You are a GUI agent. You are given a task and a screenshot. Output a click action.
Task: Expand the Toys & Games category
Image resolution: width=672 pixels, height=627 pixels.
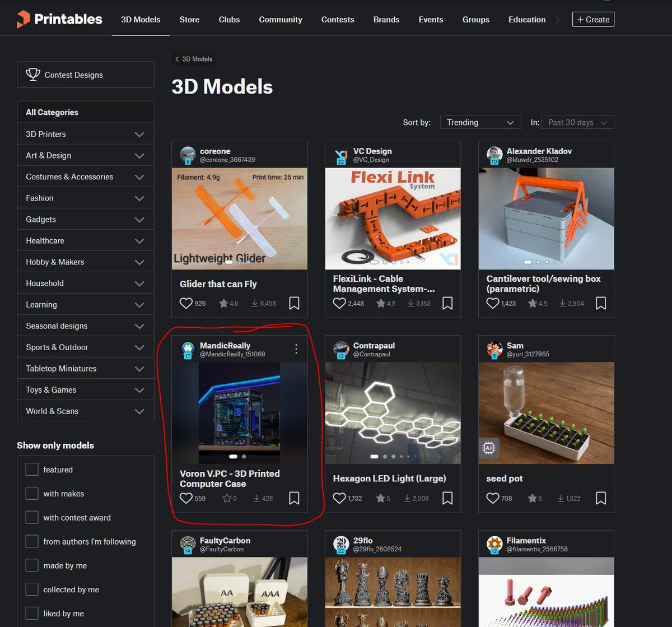point(139,390)
